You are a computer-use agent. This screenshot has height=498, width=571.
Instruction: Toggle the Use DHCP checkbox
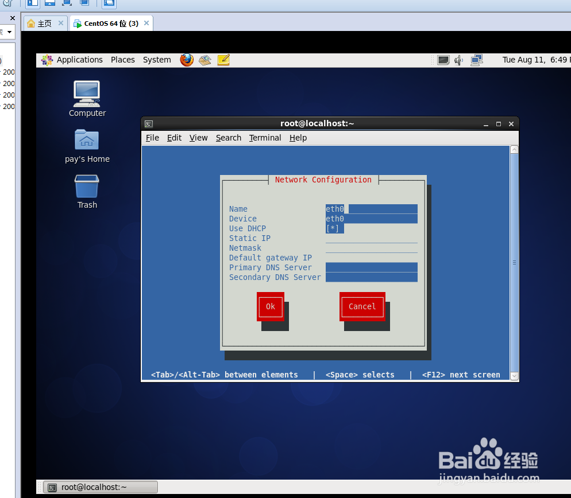[x=334, y=228]
